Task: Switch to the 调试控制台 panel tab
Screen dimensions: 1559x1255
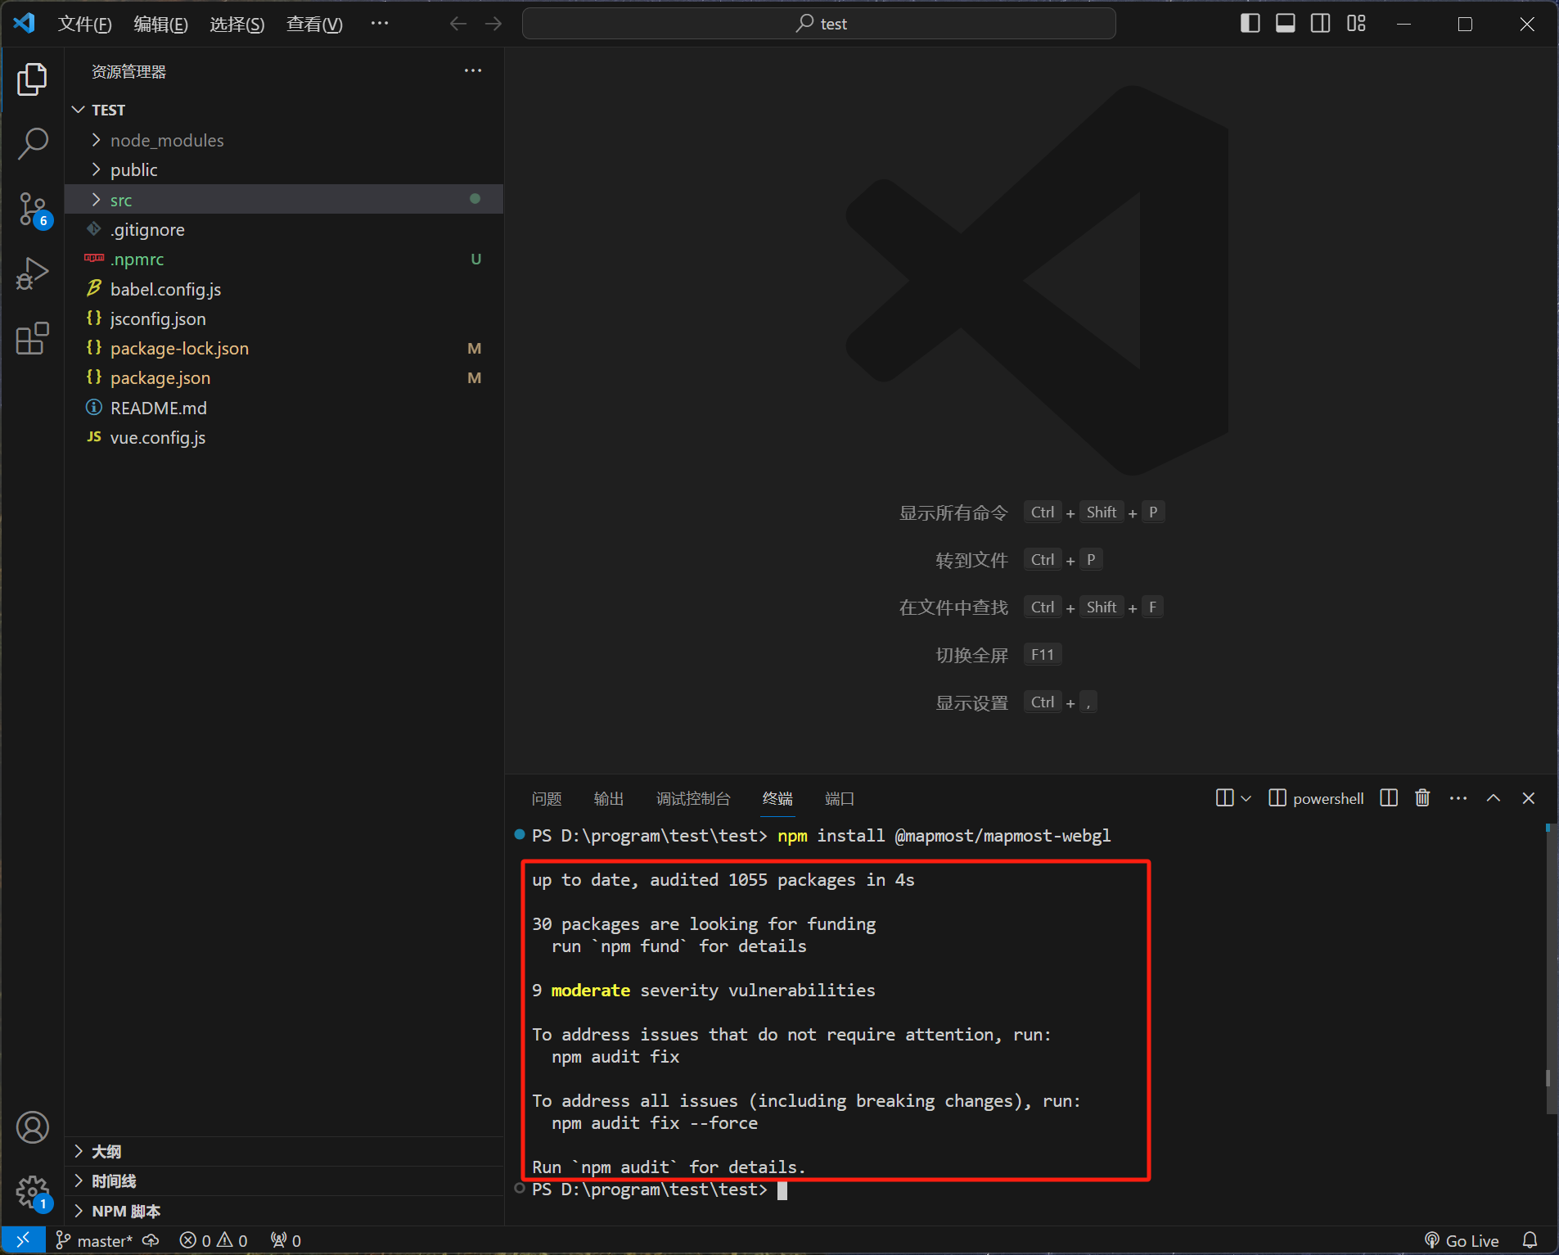Action: (x=693, y=798)
